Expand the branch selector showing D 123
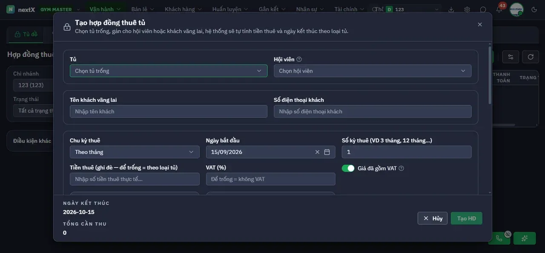This screenshot has width=545, height=253. [x=413, y=9]
